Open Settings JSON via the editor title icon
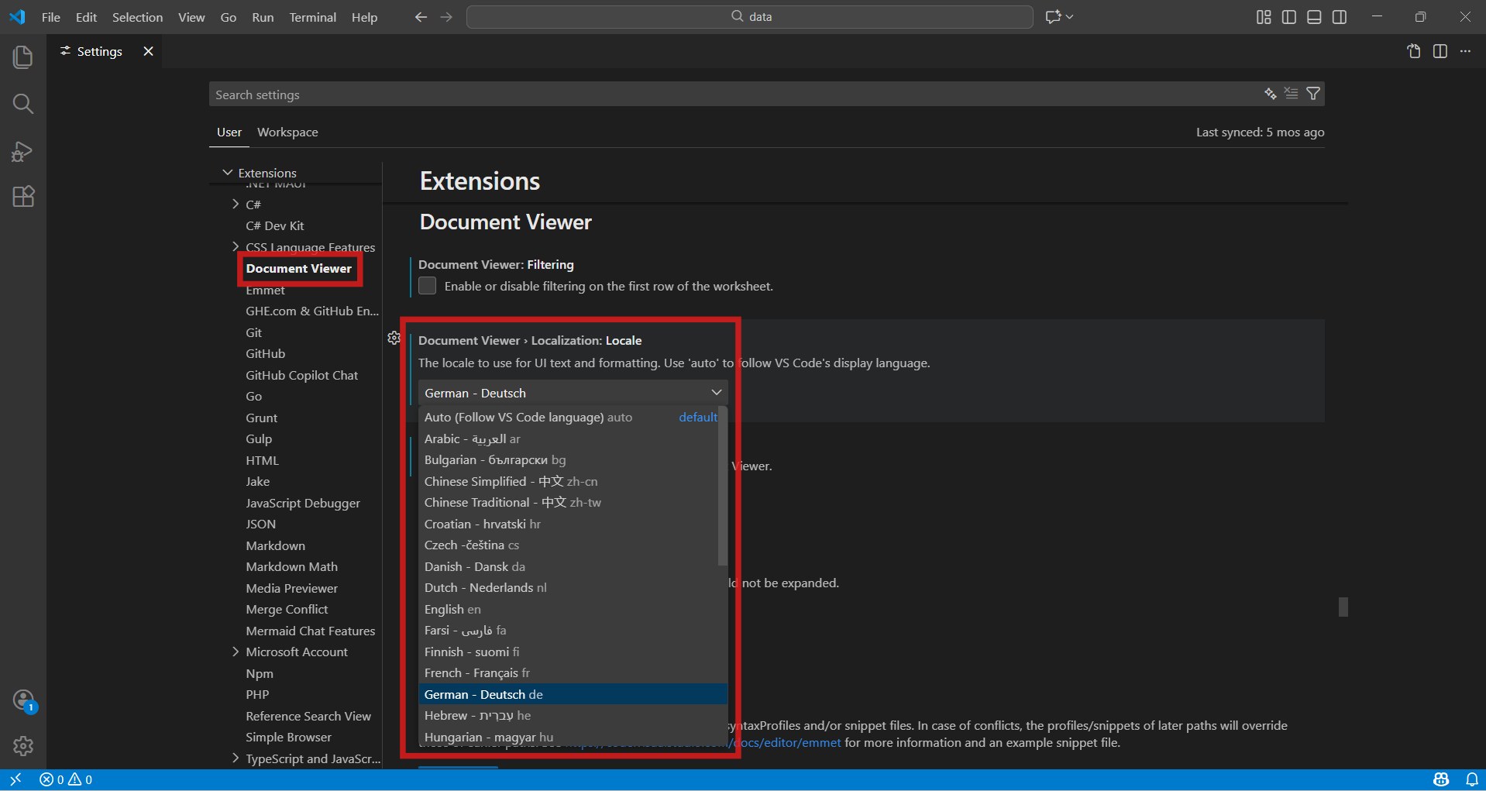This screenshot has height=791, width=1486. coord(1414,51)
